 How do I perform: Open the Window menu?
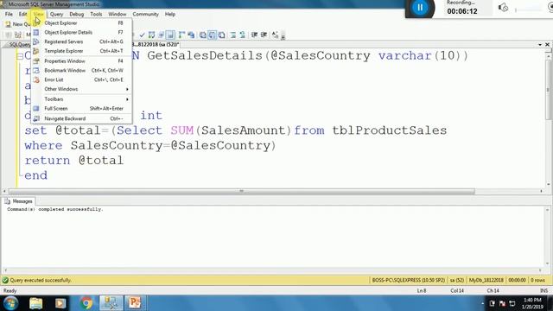118,14
